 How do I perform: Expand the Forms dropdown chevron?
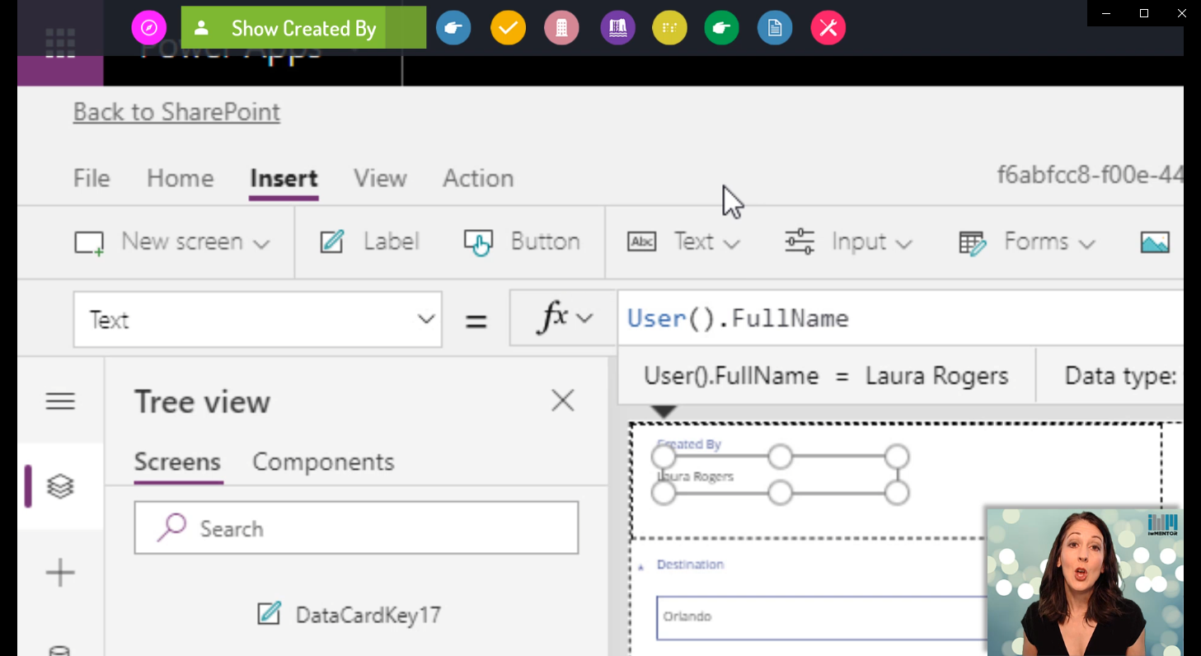click(1086, 243)
